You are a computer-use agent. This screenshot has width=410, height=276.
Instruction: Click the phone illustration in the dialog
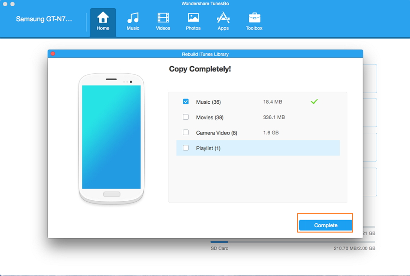111,138
